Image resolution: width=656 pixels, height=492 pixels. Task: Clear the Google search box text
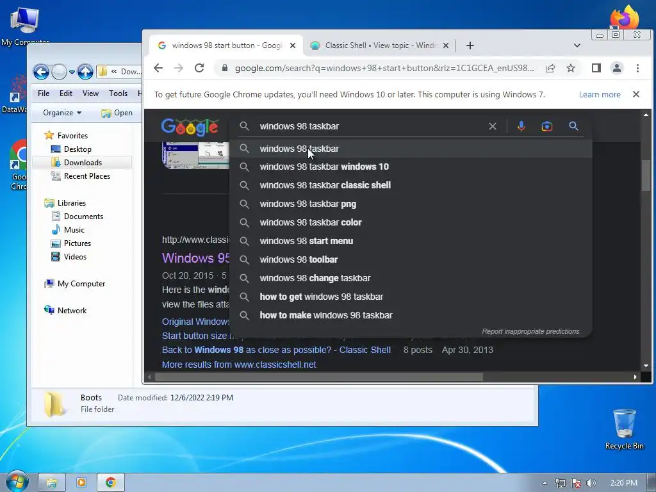point(493,126)
